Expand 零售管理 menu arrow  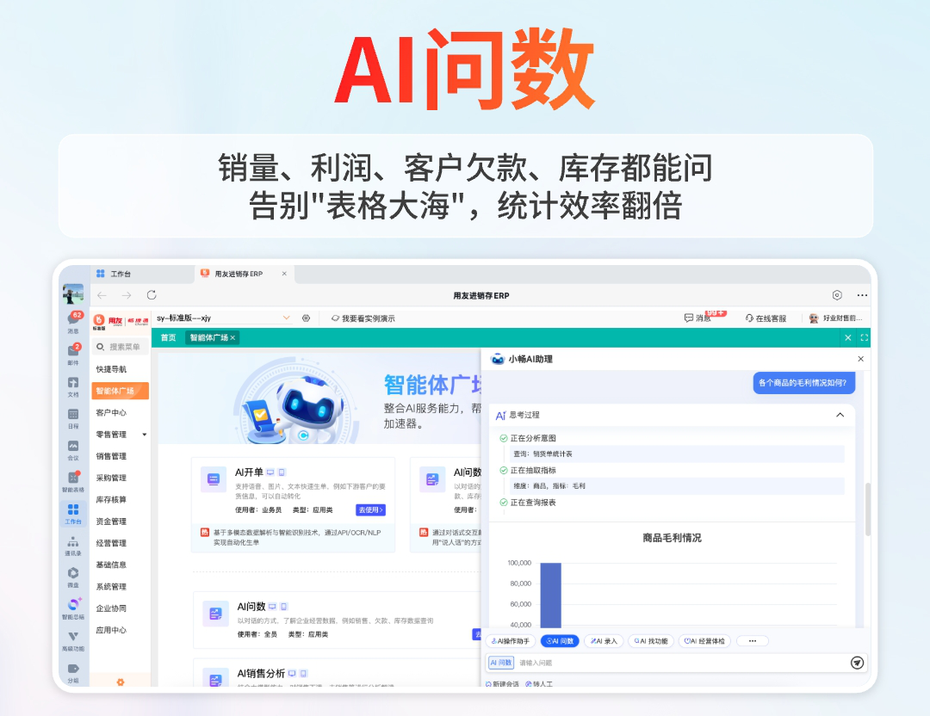(x=144, y=435)
